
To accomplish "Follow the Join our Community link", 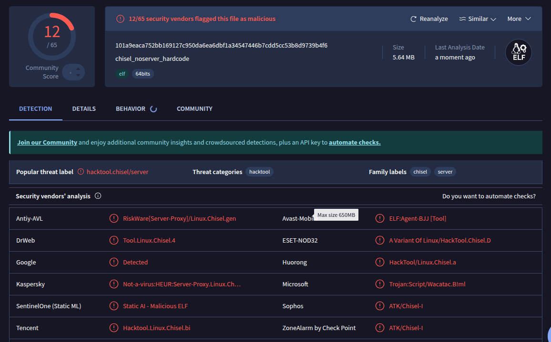I will [x=47, y=142].
